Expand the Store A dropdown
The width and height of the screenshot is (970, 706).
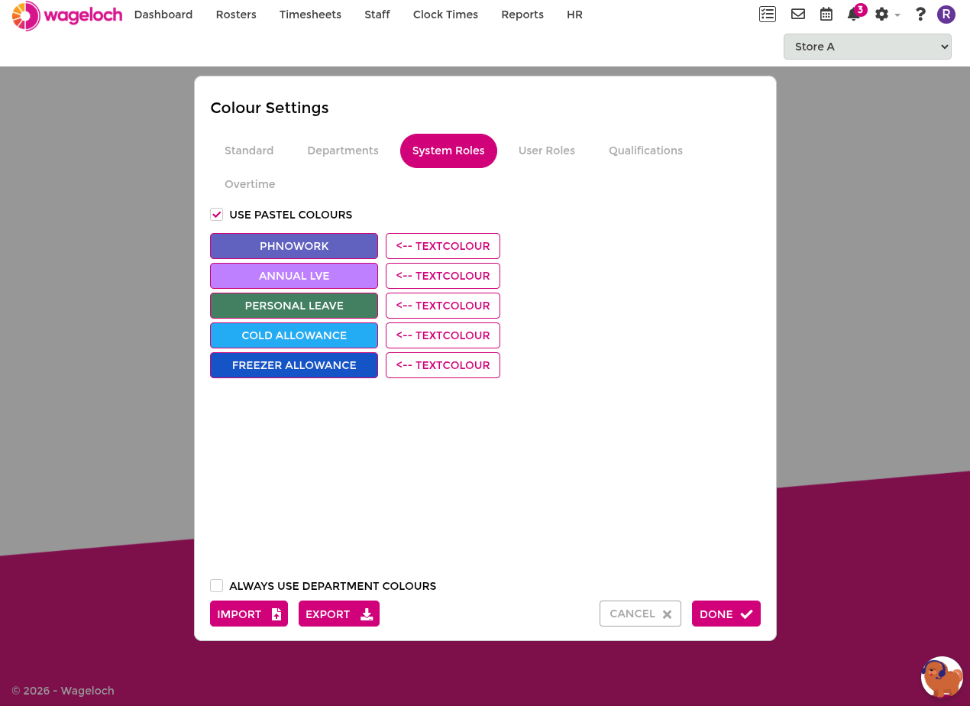pyautogui.click(x=868, y=47)
